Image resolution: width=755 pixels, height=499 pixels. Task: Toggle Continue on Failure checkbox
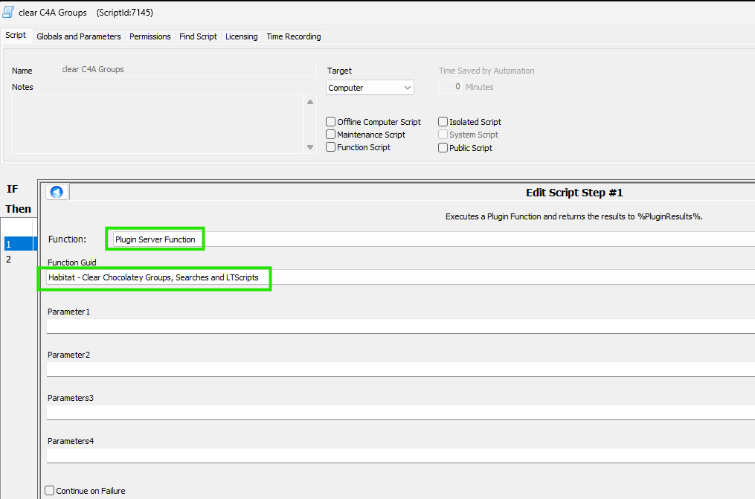click(50, 491)
